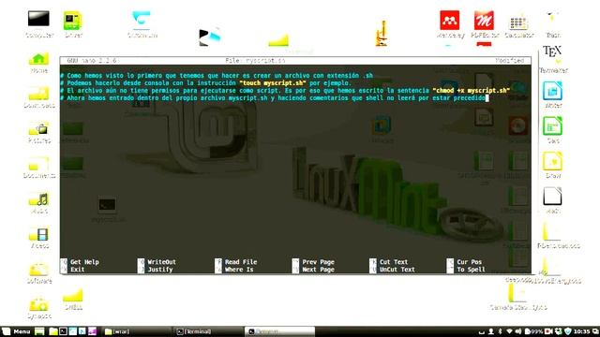Screen dimensions: 600x337
Task: Click the File: myscript.sh header in nano
Action: (x=255, y=60)
